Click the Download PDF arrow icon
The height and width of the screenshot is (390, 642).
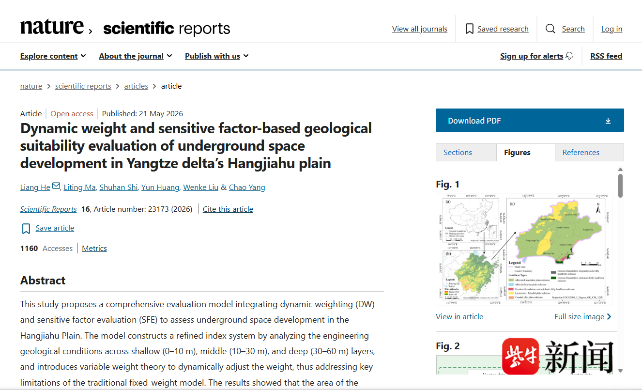tap(608, 121)
